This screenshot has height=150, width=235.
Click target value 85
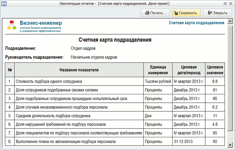215,133
